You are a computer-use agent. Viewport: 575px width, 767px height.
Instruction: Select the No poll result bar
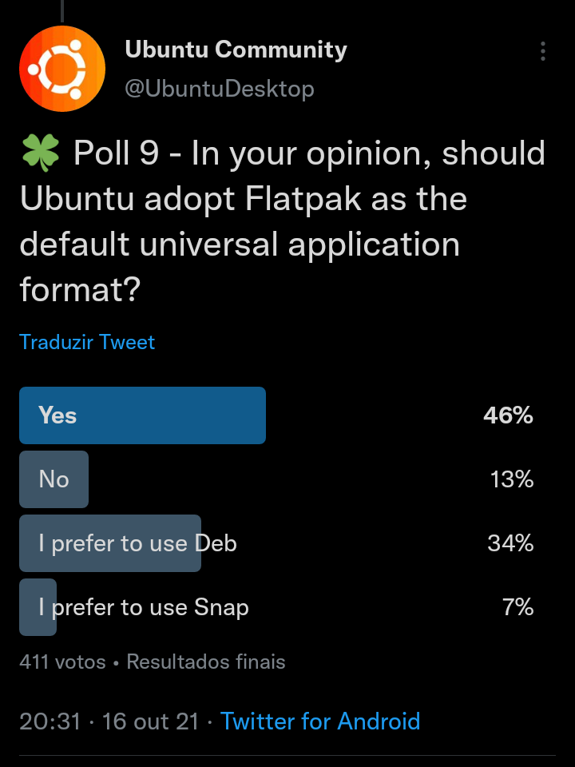[x=54, y=479]
